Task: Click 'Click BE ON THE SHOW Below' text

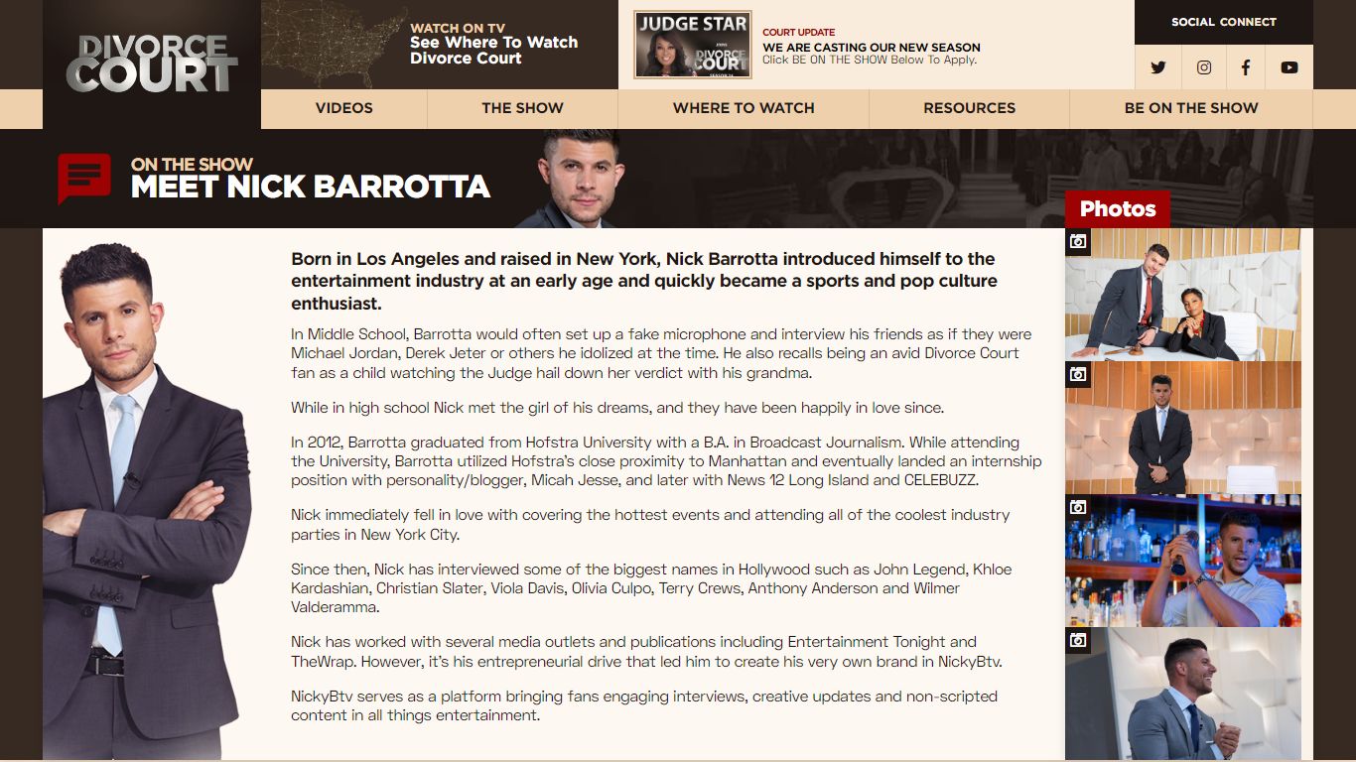Action: point(870,60)
